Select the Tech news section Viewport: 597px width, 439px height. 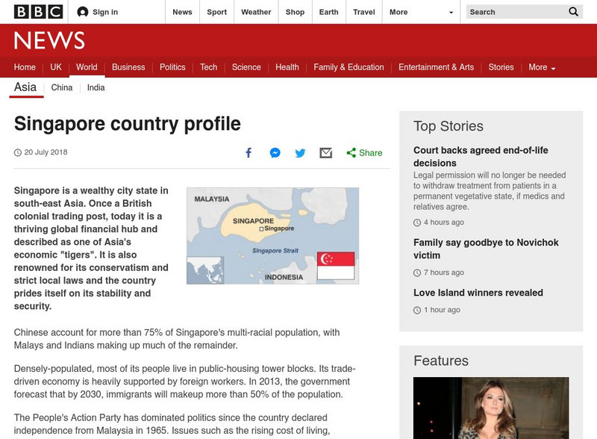[x=209, y=67]
